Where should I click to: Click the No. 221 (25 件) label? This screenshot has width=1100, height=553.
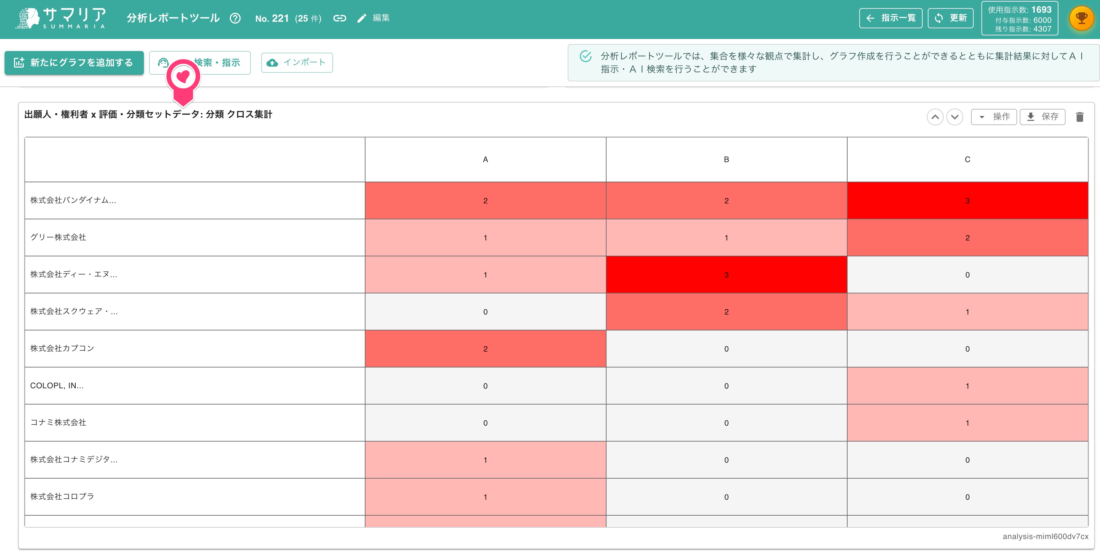288,19
